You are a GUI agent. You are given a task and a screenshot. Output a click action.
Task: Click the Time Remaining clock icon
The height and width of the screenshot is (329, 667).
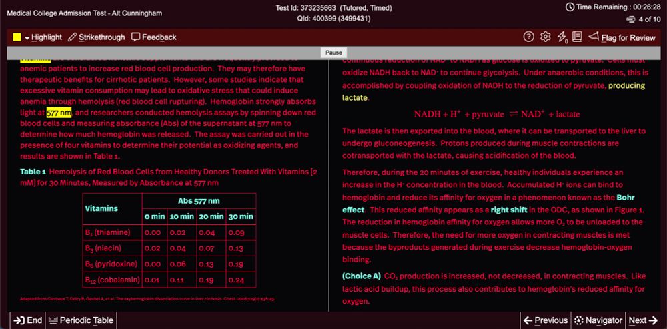pos(570,7)
